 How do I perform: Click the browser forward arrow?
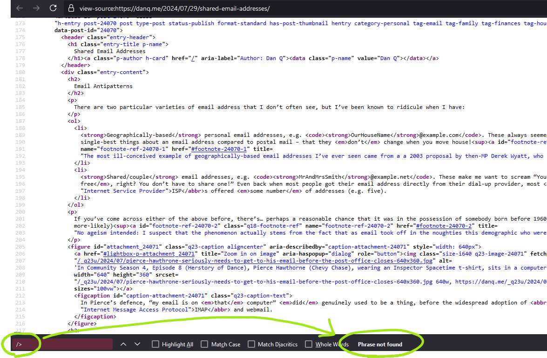36,8
